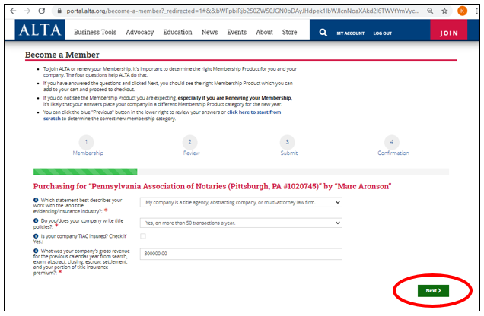
Task: Click MY ACCOUNT link
Action: (x=350, y=33)
